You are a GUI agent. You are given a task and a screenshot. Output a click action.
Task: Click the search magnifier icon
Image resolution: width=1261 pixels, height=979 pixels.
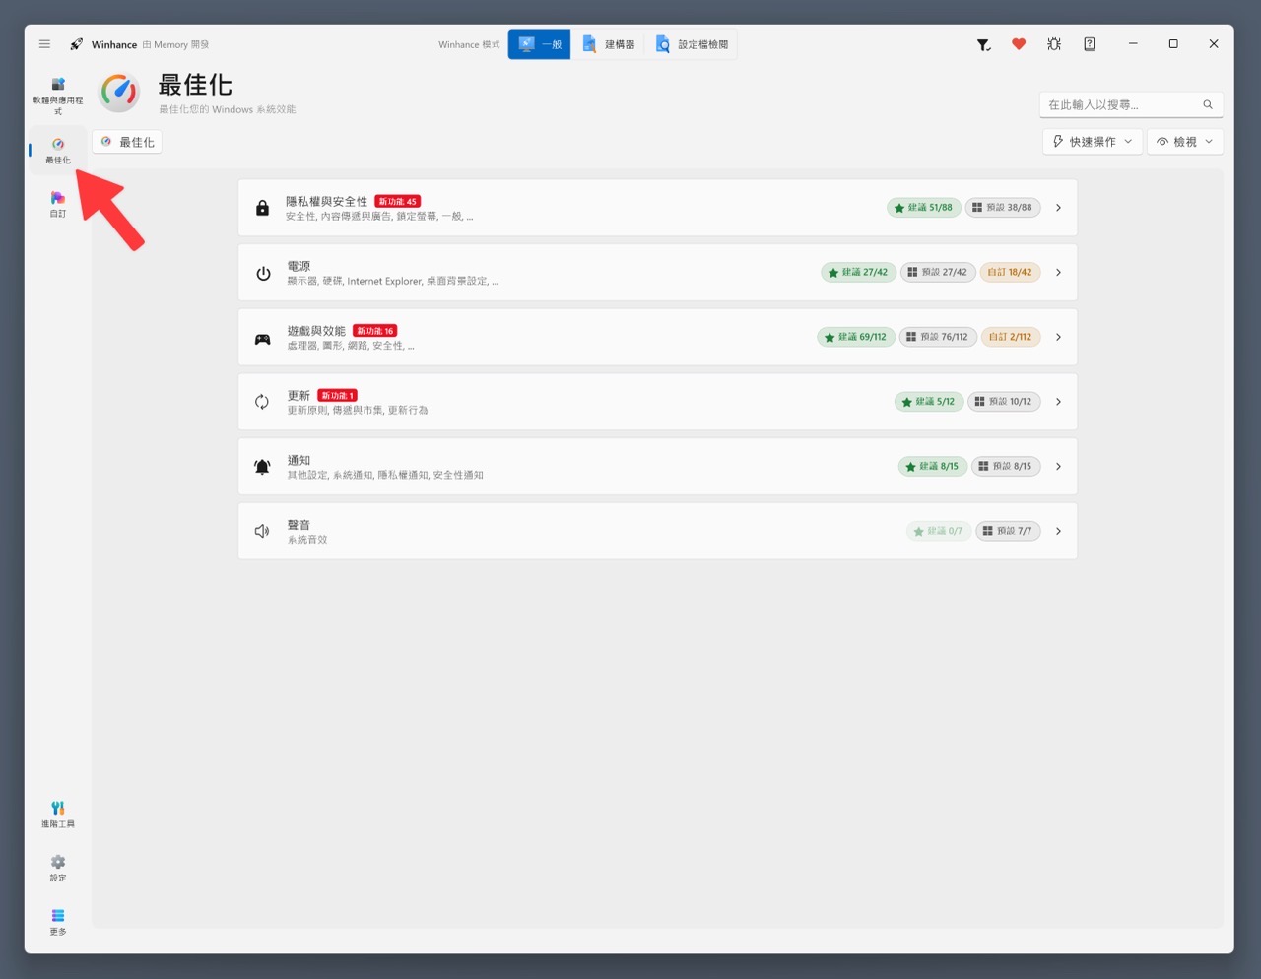[1208, 104]
